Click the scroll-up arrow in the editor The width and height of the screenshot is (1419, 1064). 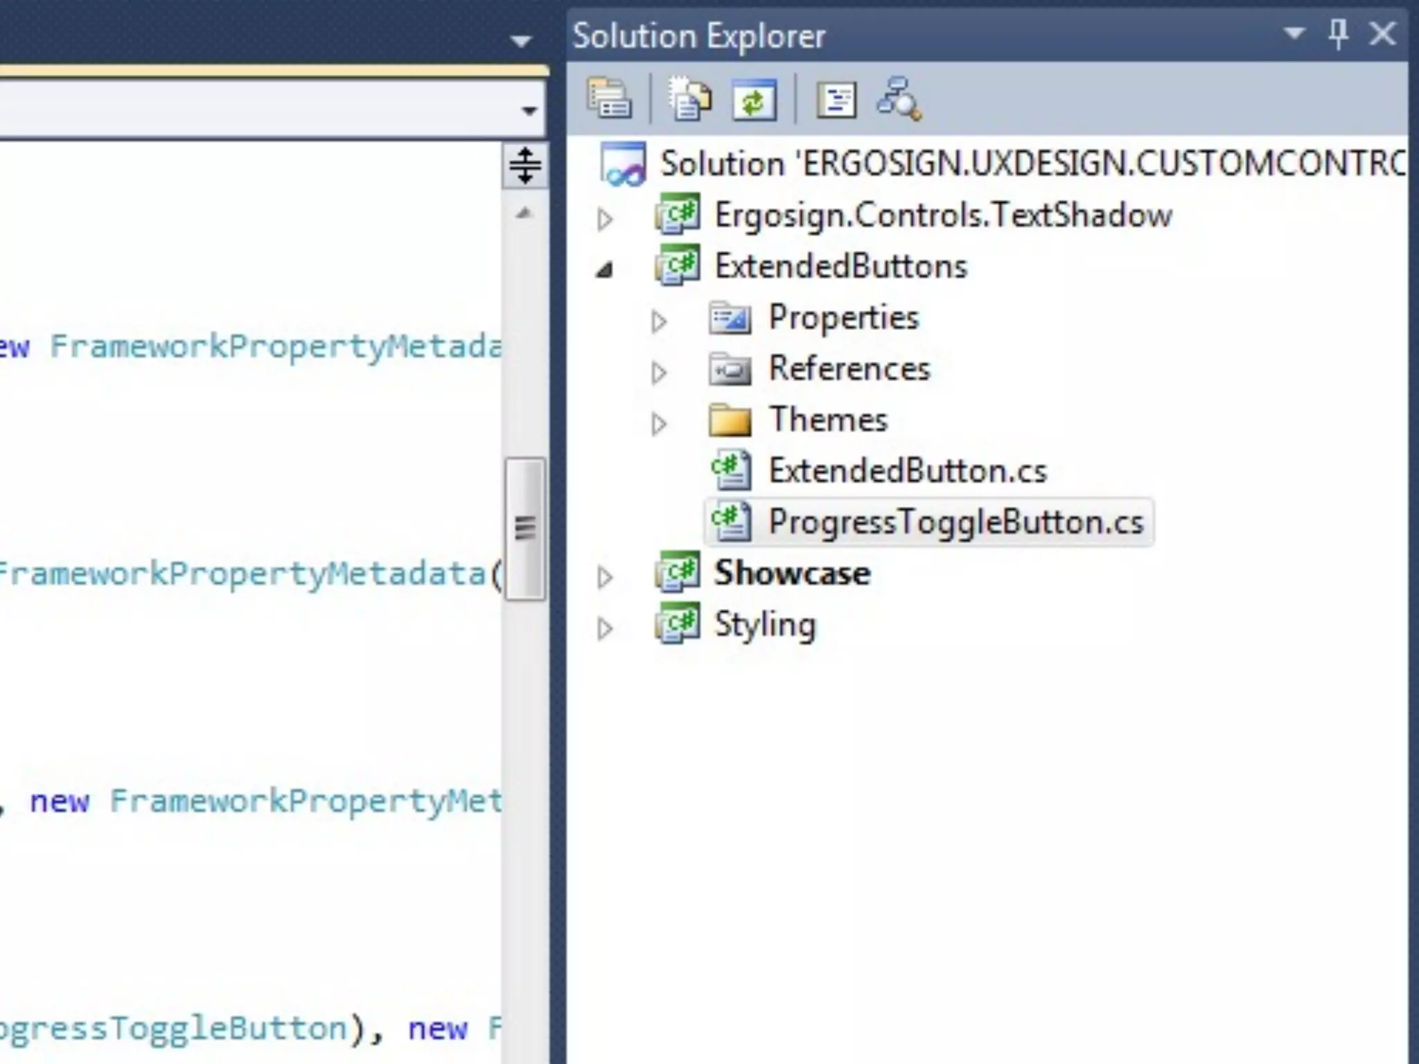click(525, 213)
